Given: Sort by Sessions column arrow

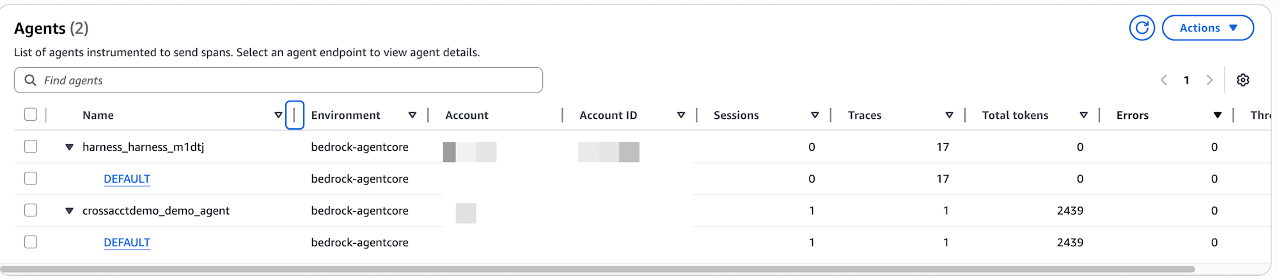Looking at the screenshot, I should (815, 116).
